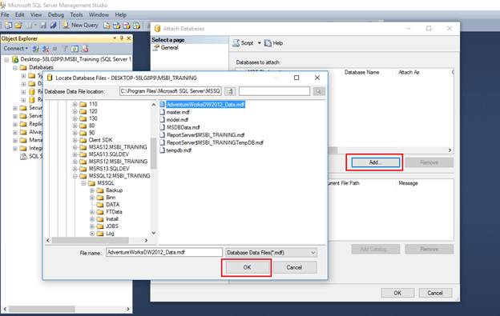Screen dimensions: 500x316
Task: Open the Window menu
Action: tap(99, 14)
